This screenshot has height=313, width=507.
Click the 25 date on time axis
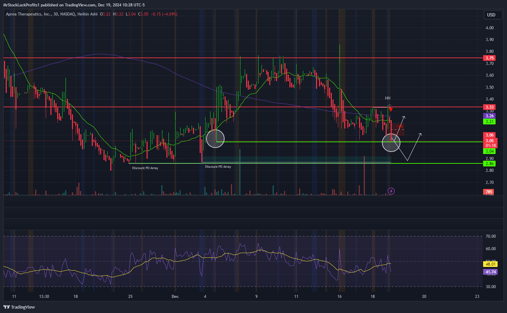click(130, 297)
